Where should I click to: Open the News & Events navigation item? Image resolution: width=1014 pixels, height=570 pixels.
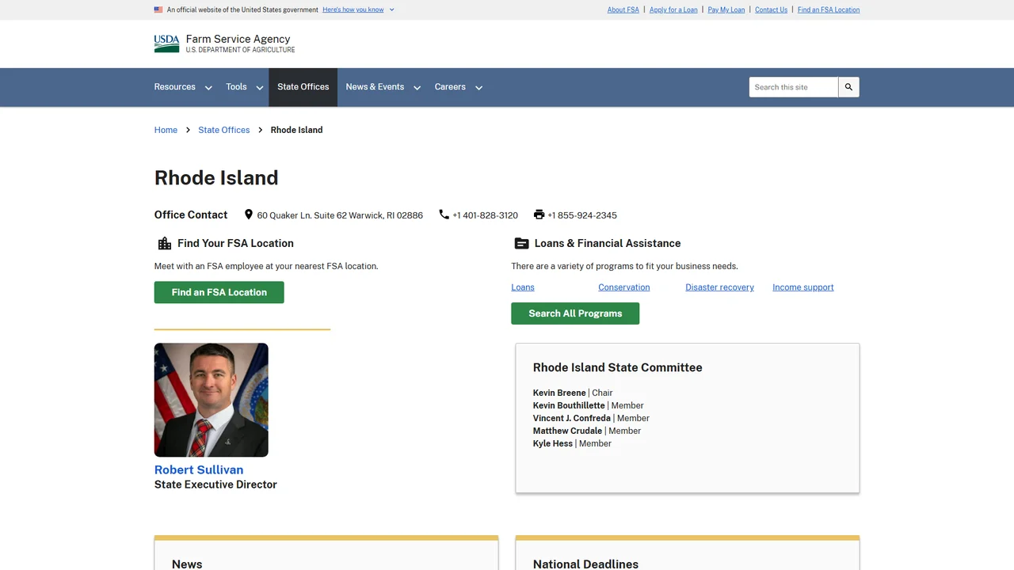pos(375,87)
